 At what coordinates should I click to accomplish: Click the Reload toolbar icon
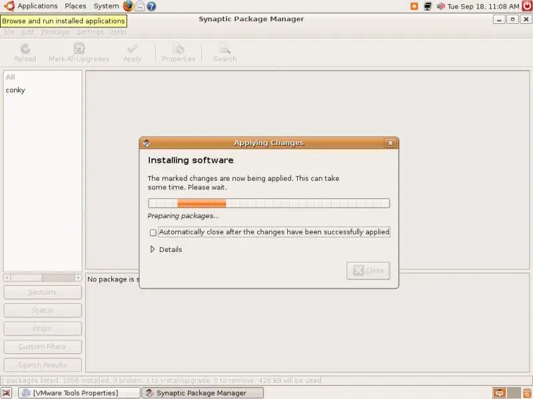pos(25,49)
